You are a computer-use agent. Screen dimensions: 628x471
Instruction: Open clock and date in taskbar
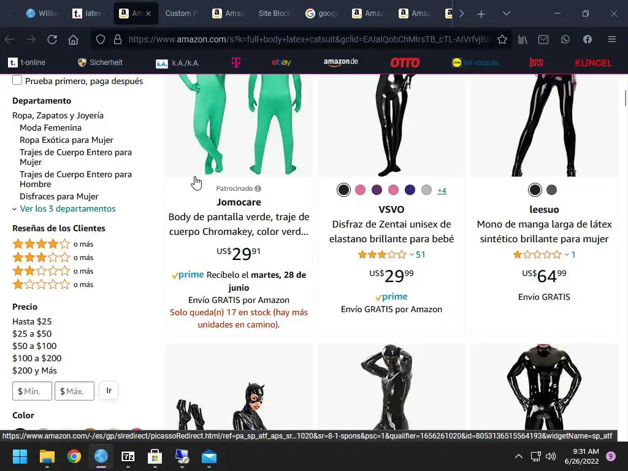(x=581, y=456)
